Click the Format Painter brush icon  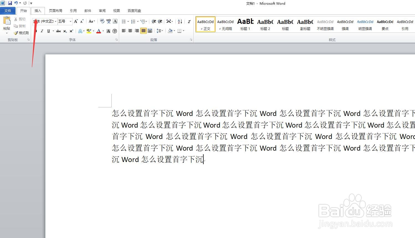[x=16, y=33]
